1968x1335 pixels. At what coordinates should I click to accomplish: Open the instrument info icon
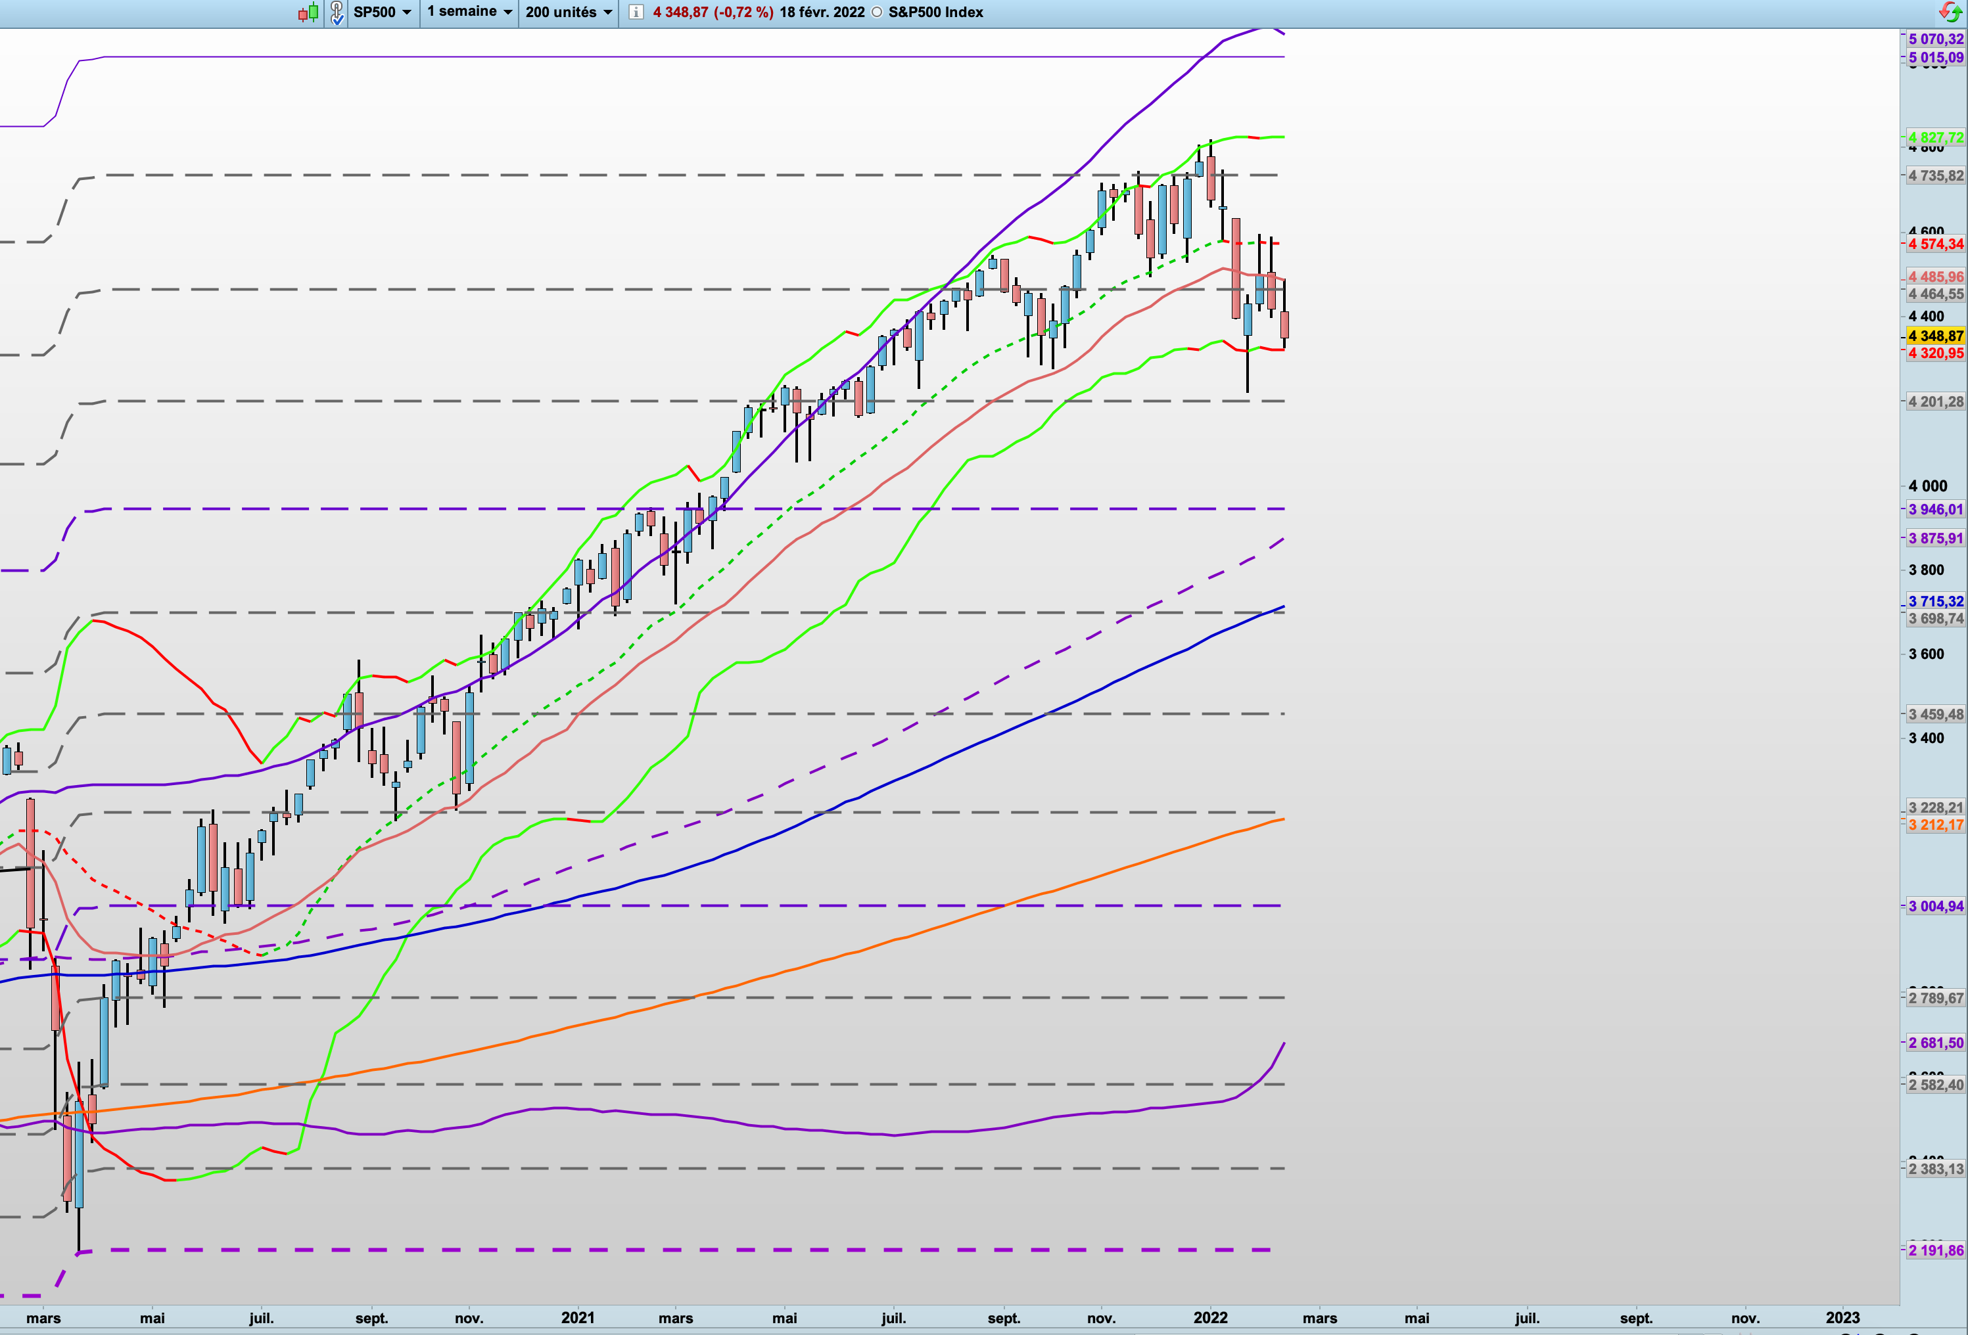point(636,12)
